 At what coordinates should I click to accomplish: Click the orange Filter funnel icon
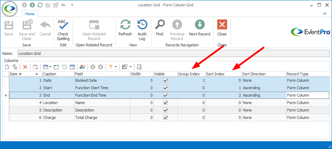click(x=111, y=67)
